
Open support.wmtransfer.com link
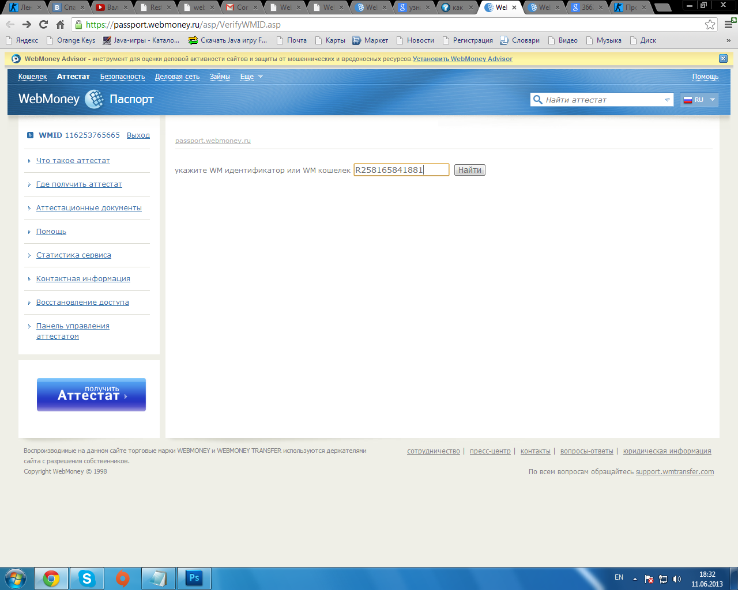[675, 472]
